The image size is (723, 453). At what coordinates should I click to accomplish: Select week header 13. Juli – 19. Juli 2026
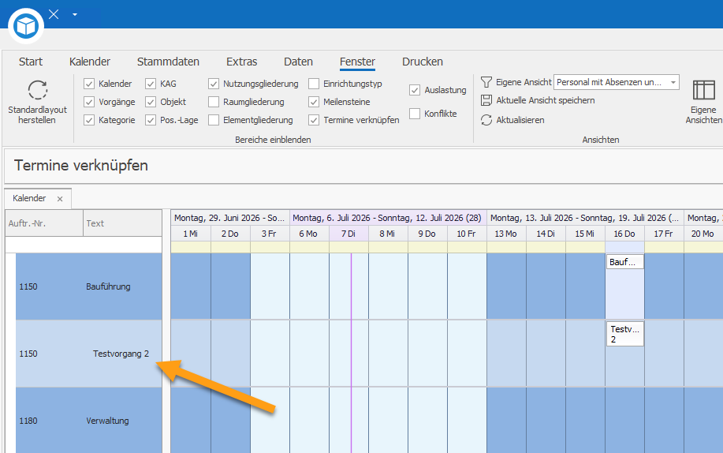(x=585, y=218)
